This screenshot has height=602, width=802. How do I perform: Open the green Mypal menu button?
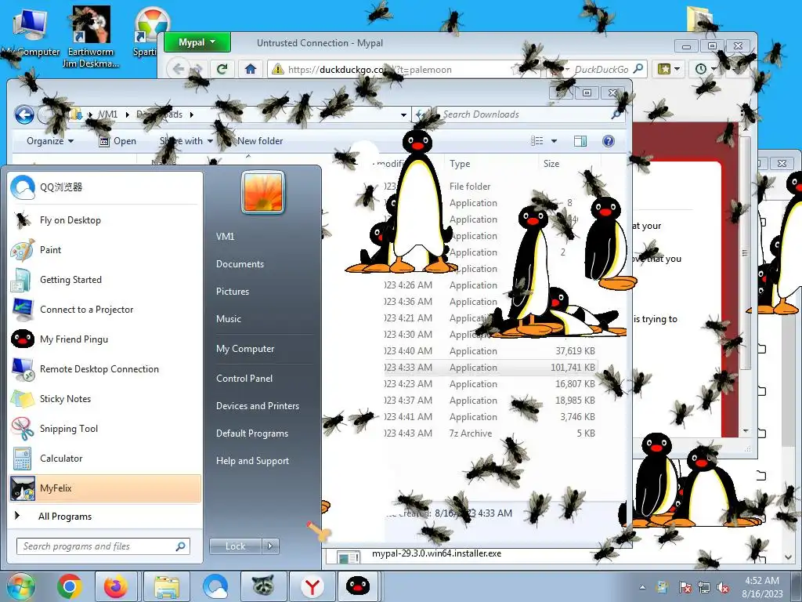[197, 42]
